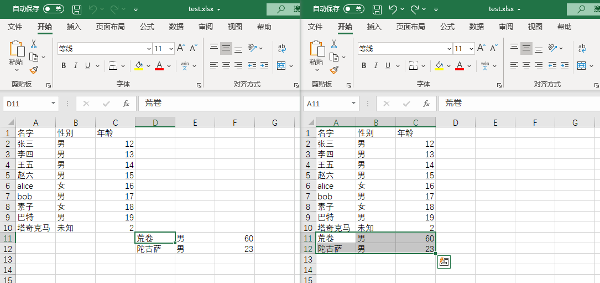Click Insert Function fx icon in left window
The image size is (600, 283).
[126, 104]
